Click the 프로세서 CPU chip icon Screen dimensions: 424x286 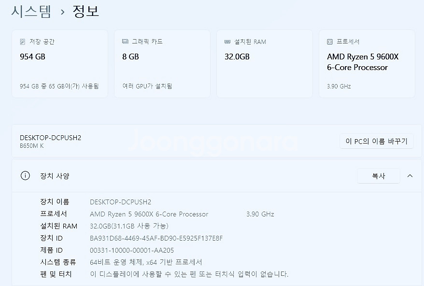329,42
